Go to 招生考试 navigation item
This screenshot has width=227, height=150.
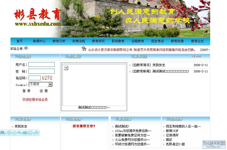point(158,41)
